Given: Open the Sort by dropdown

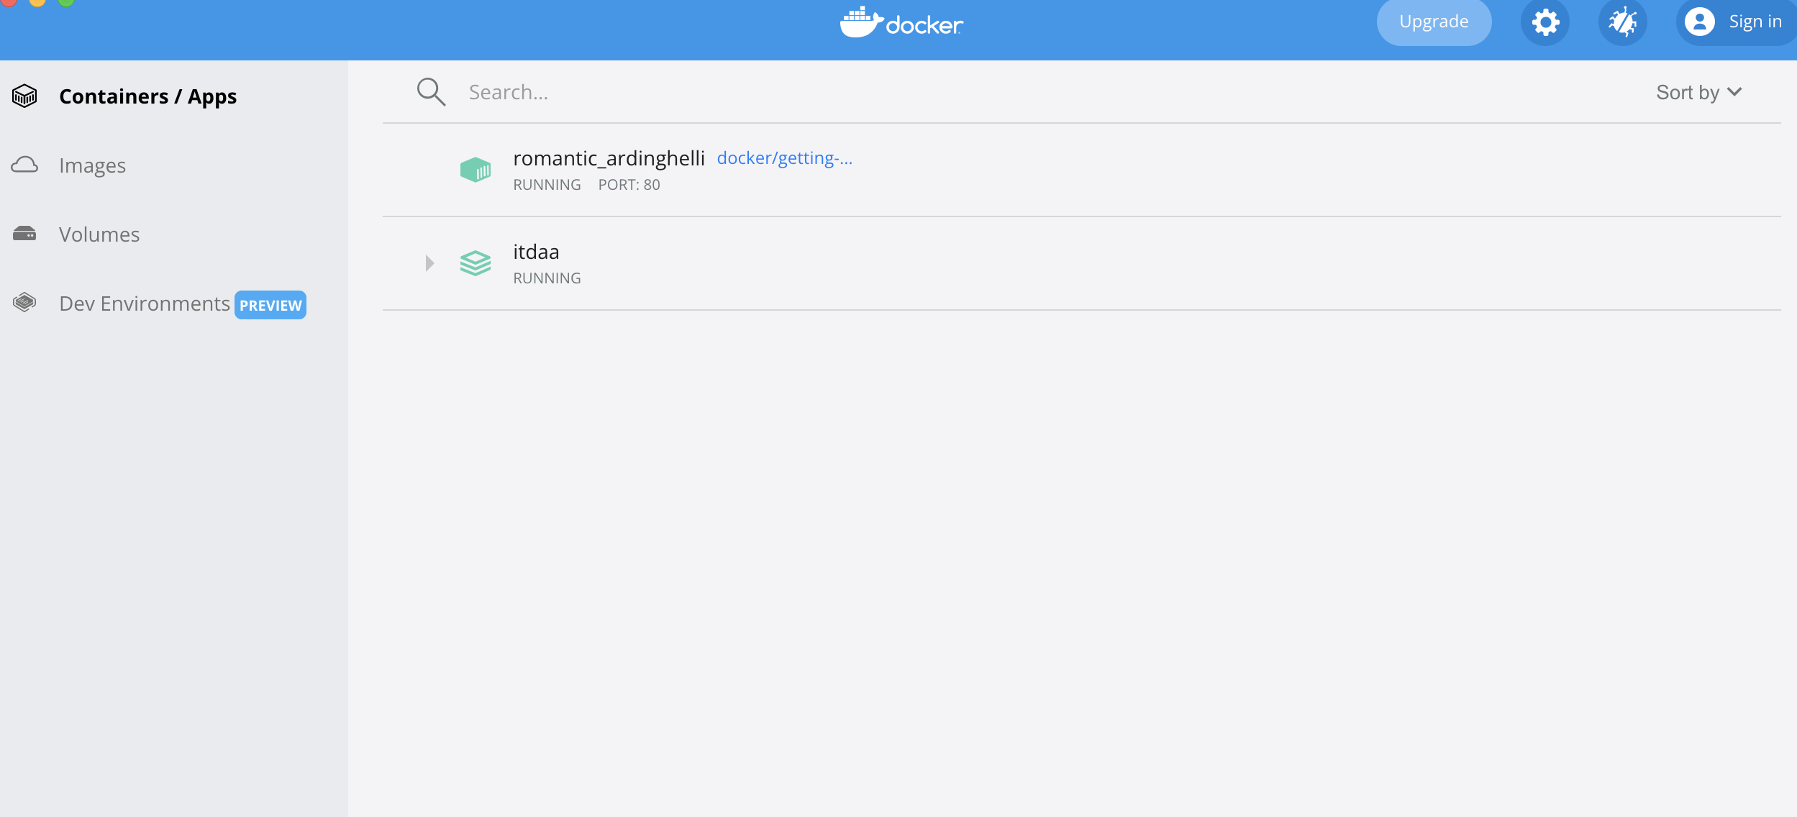Looking at the screenshot, I should point(1698,92).
